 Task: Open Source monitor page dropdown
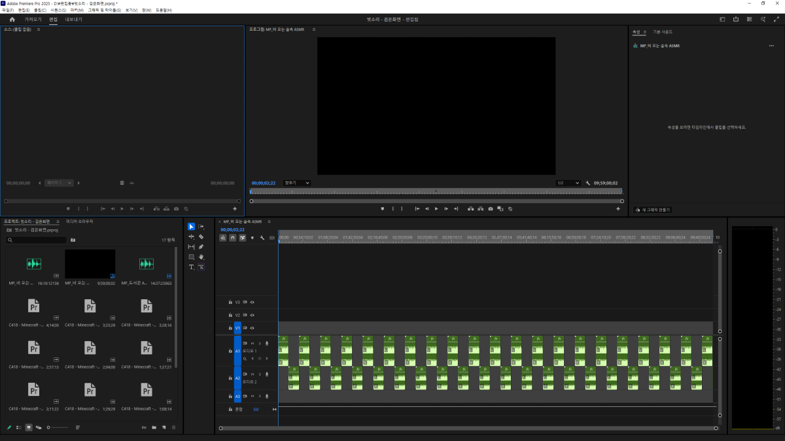point(59,183)
